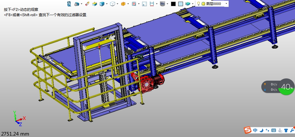The height and width of the screenshot is (137, 295).
Task: Click the running-man exit icon in toolbar
Action: click(x=69, y=4)
